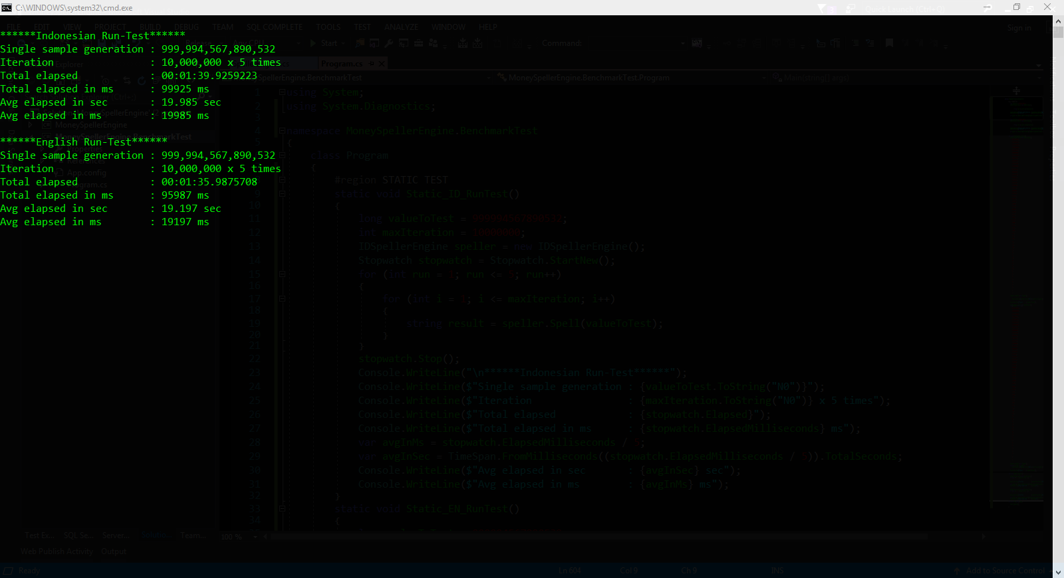The image size is (1064, 578).
Task: Click the Indonesian Run-Test header line
Action: [x=92, y=36]
